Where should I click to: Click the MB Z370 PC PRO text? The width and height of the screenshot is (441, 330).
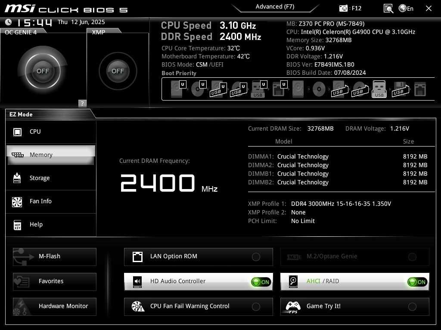(x=326, y=24)
